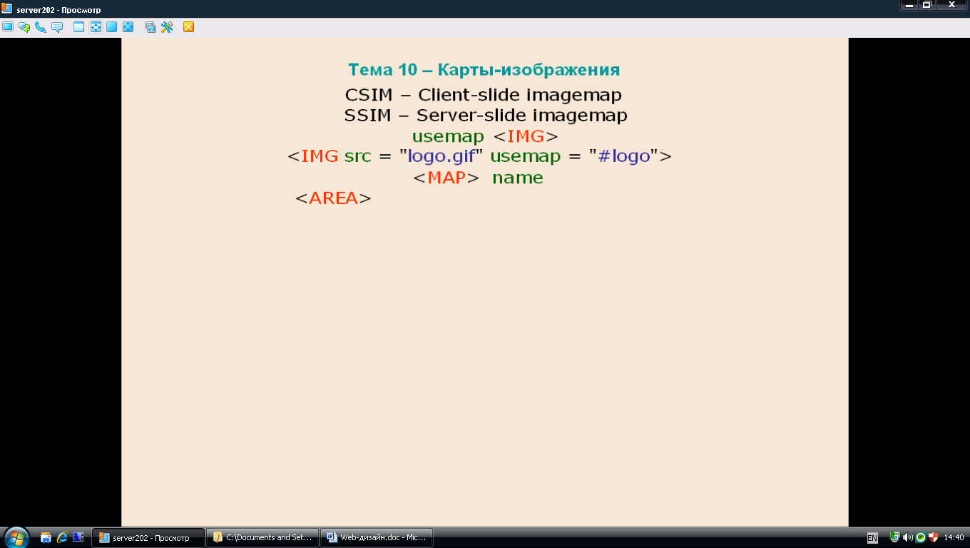
Task: Click the green word name after MAP
Action: click(518, 178)
